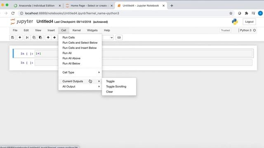Open browser extensions puzzle icon
The width and height of the screenshot is (264, 148).
coord(247,13)
